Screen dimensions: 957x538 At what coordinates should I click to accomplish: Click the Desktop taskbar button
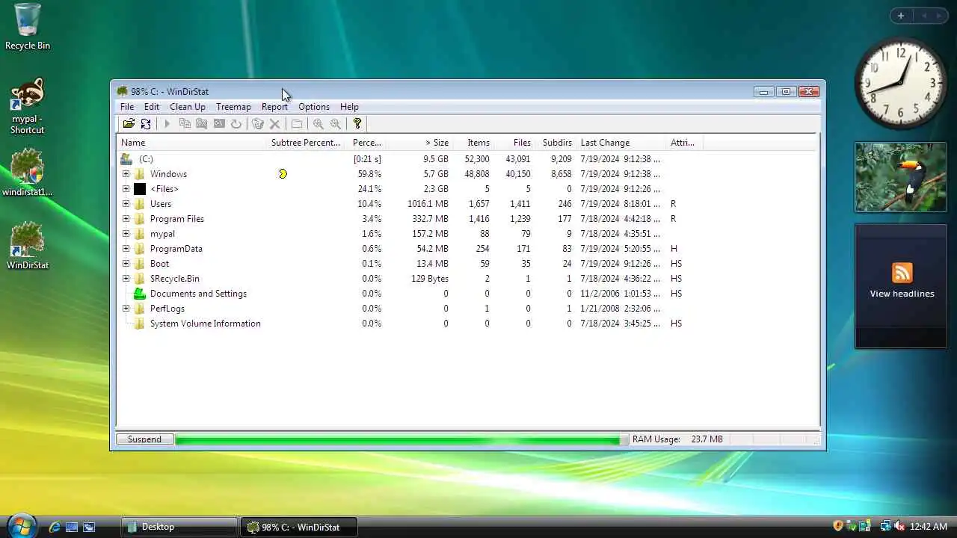point(178,527)
